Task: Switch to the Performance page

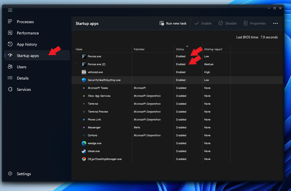Action: pos(37,33)
